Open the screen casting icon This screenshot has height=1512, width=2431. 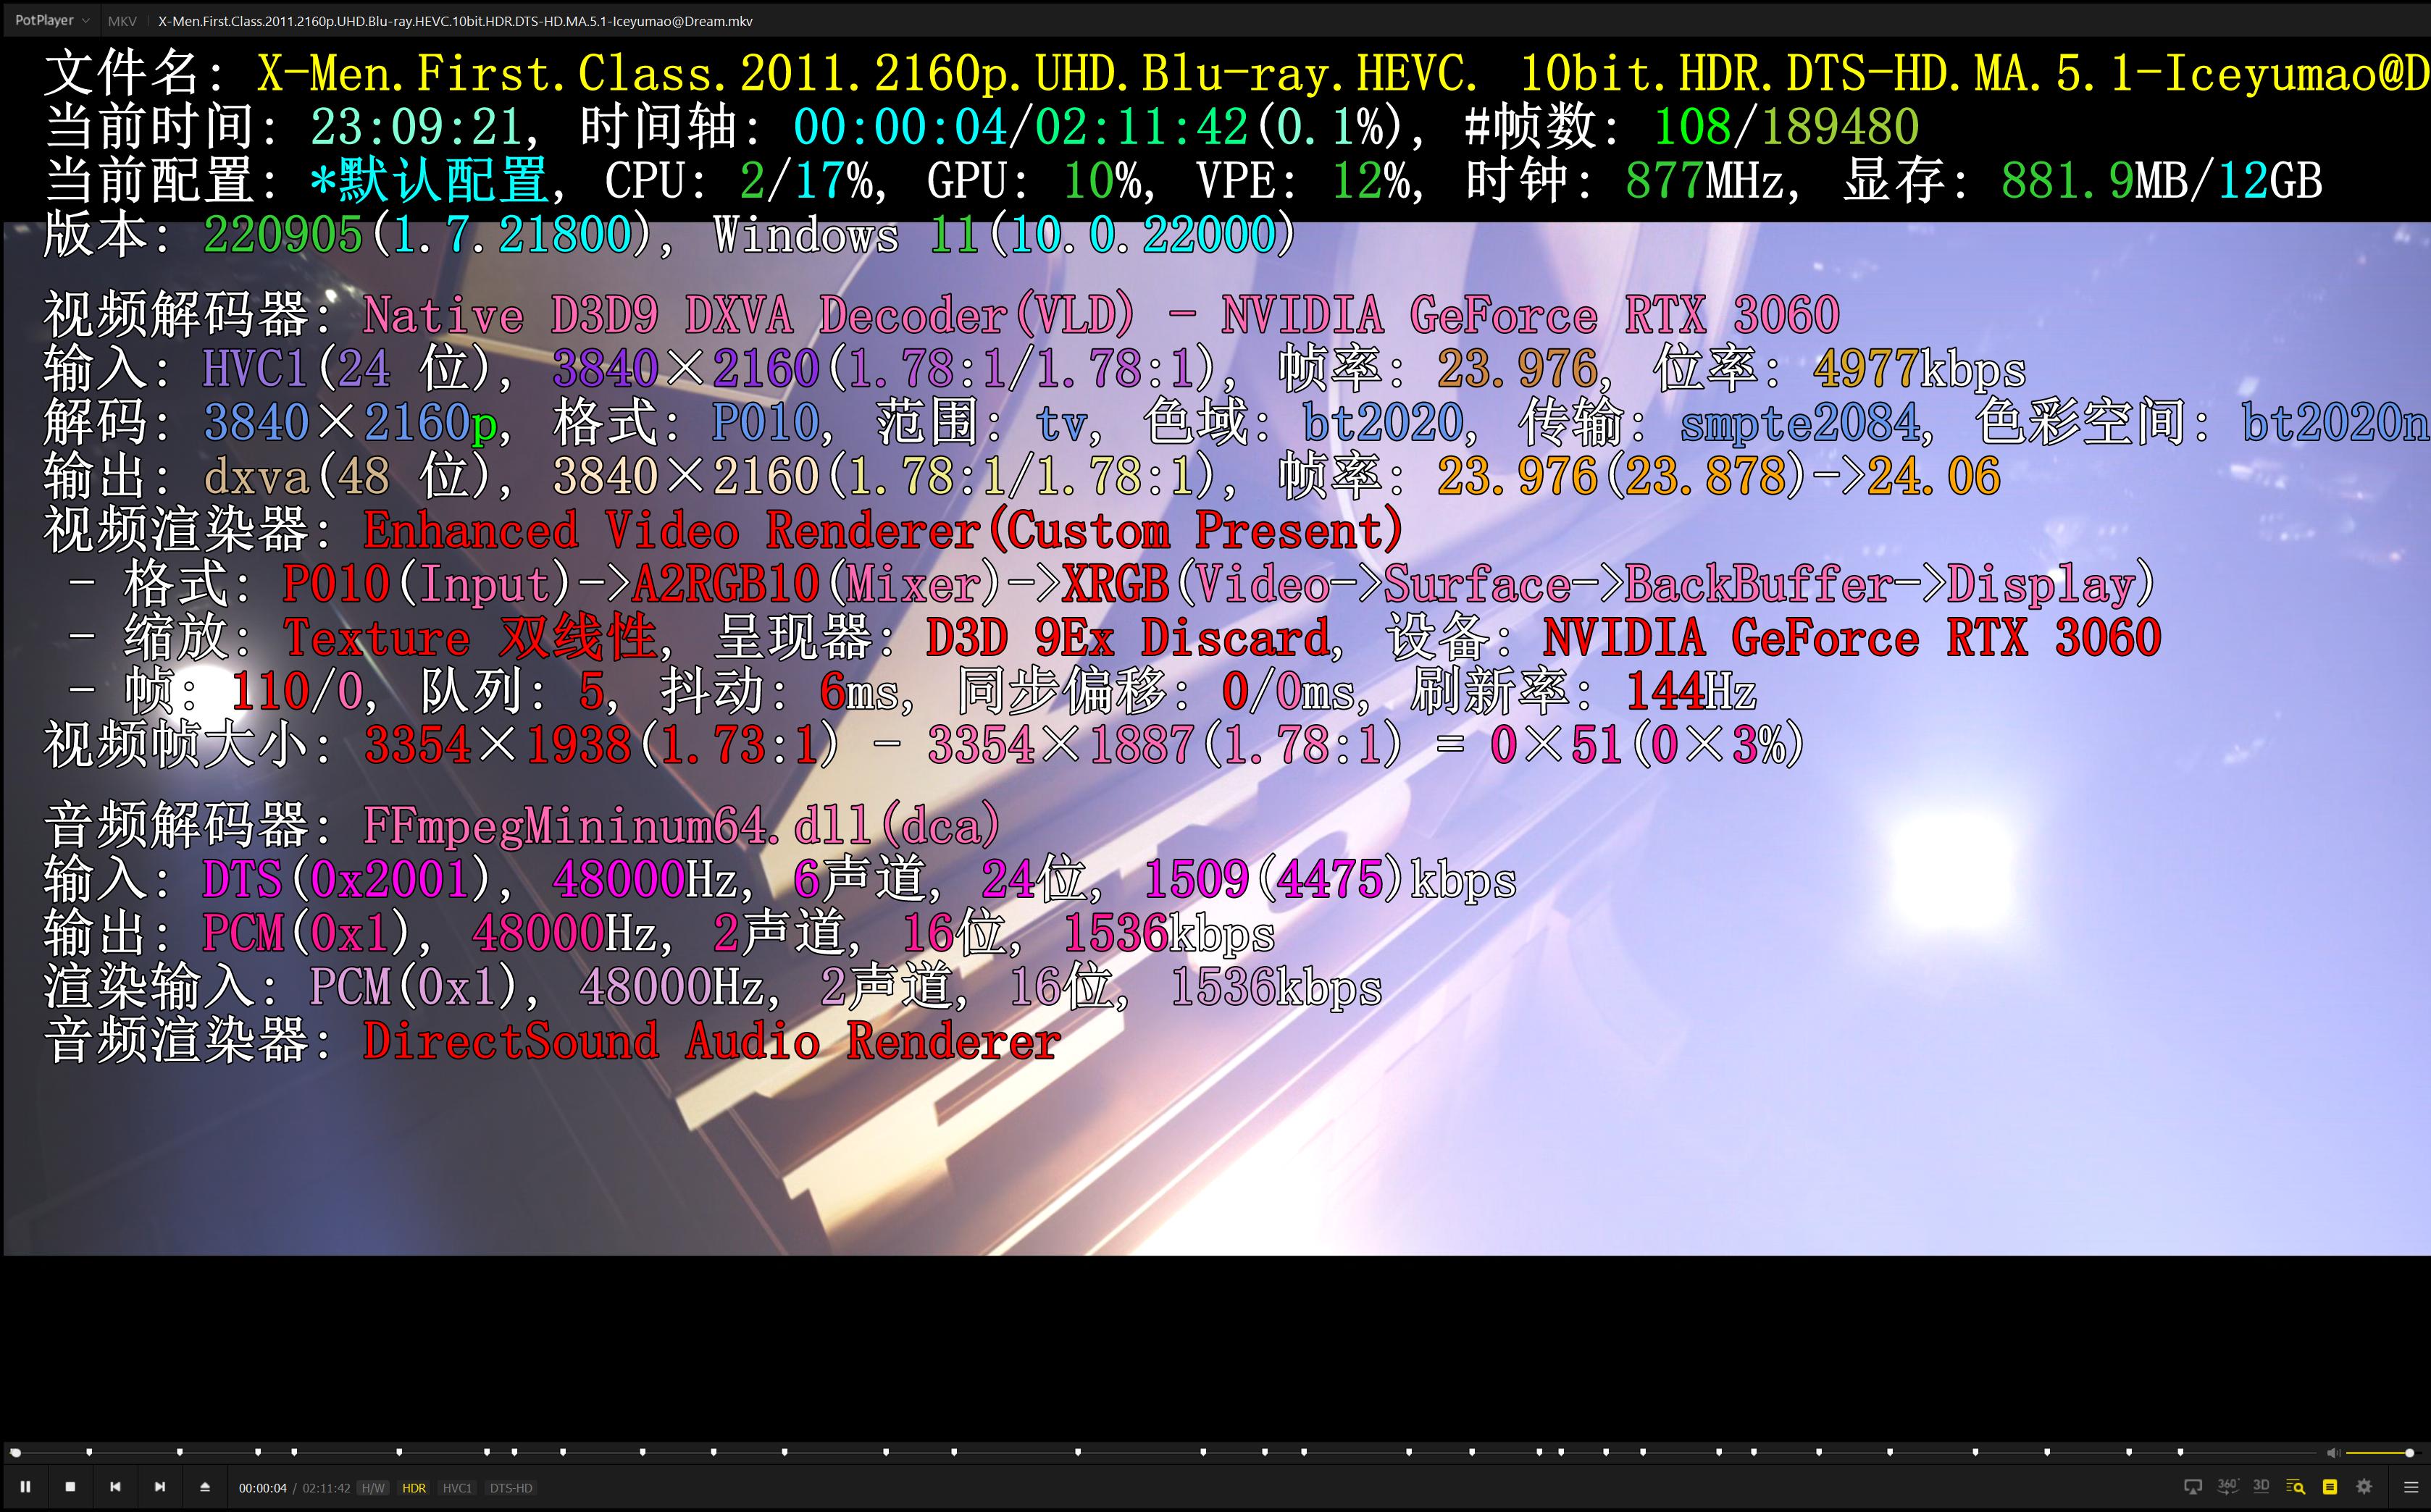(x=2193, y=1487)
